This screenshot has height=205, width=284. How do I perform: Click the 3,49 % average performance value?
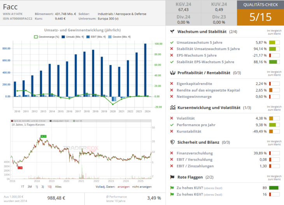tap(154, 198)
